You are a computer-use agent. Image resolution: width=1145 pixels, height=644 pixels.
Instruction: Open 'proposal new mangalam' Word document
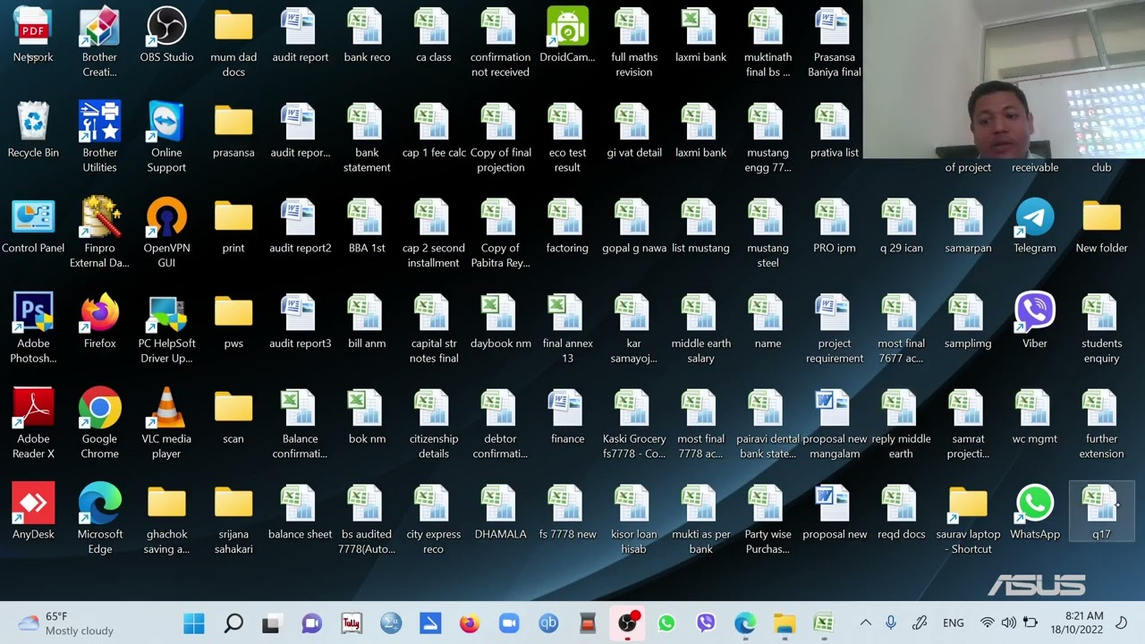tap(835, 424)
